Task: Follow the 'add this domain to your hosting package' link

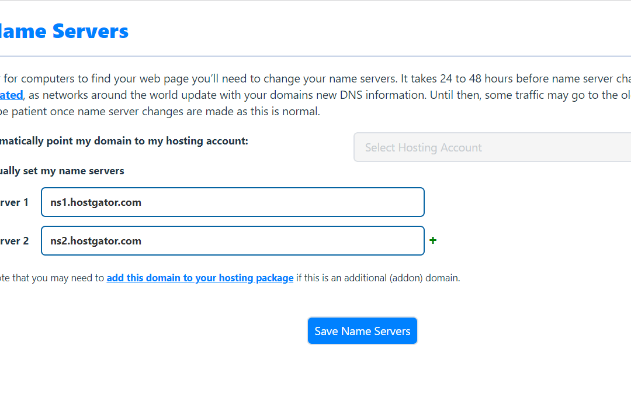Action: pyautogui.click(x=200, y=278)
